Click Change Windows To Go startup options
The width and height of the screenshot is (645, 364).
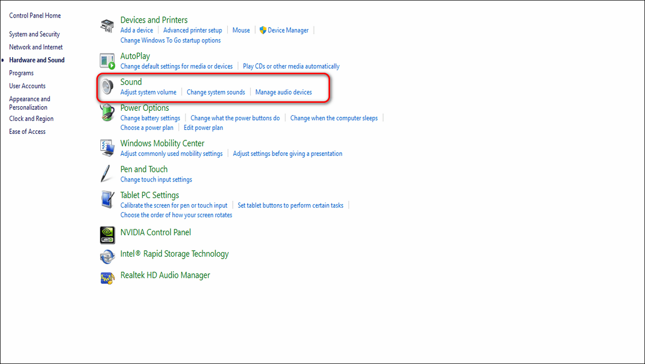170,40
